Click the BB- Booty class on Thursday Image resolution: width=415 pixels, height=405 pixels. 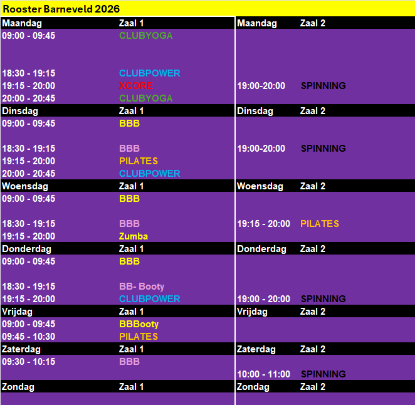point(142,287)
